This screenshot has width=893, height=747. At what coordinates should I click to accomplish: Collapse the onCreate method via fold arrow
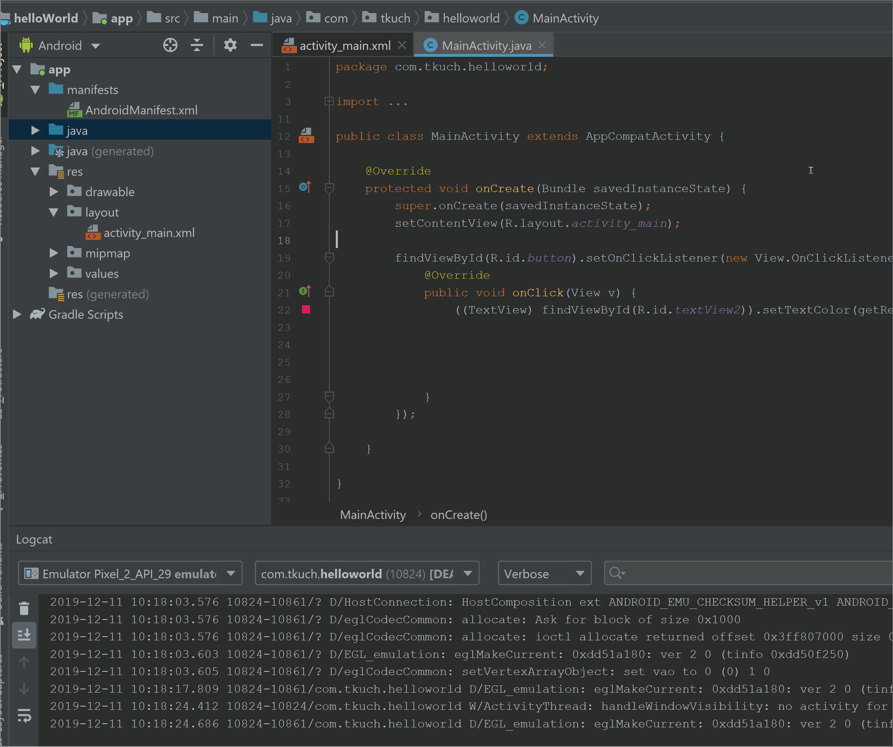click(329, 188)
